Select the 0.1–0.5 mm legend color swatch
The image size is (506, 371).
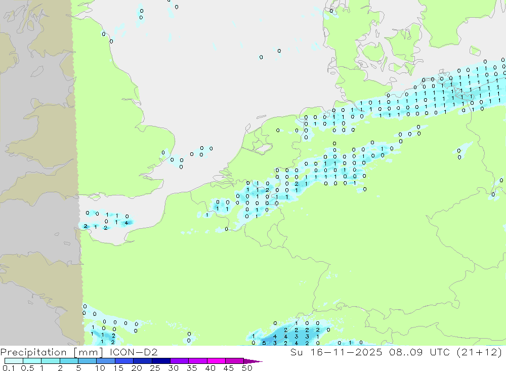point(14,361)
